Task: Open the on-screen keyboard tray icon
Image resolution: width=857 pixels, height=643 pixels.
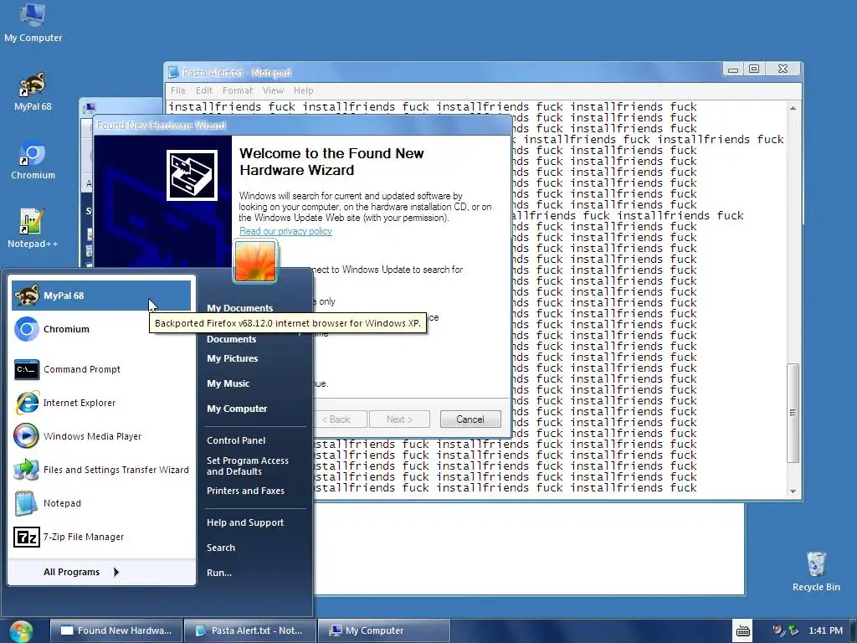Action: click(x=743, y=631)
